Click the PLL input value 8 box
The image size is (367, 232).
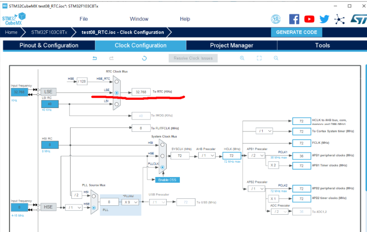pos(110,202)
